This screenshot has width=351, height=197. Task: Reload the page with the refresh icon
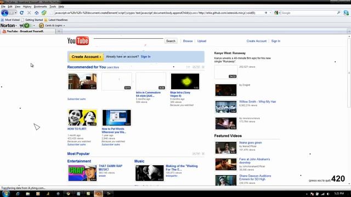point(21,13)
